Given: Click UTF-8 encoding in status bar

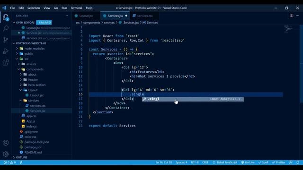Looking at the screenshot, I should pos(195,162).
